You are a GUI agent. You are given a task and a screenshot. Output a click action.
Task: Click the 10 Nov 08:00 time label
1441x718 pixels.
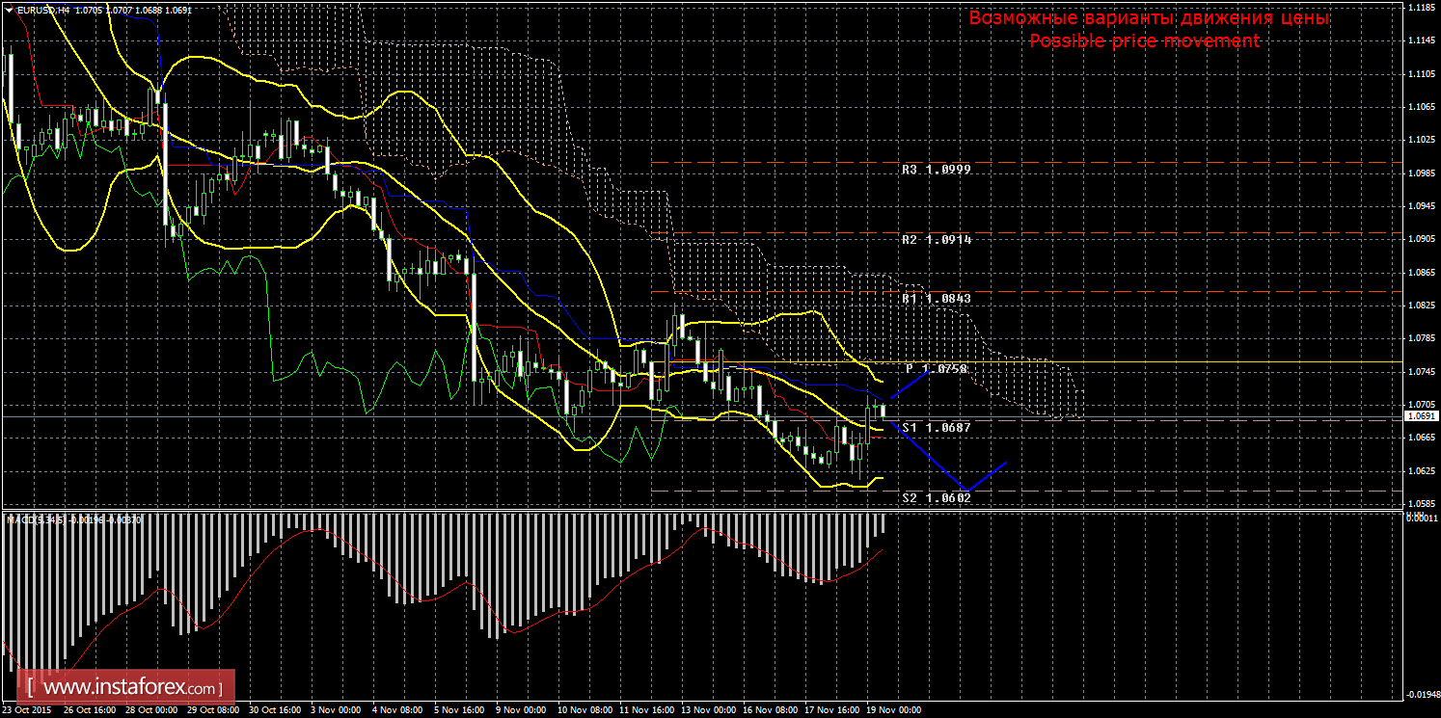583,710
